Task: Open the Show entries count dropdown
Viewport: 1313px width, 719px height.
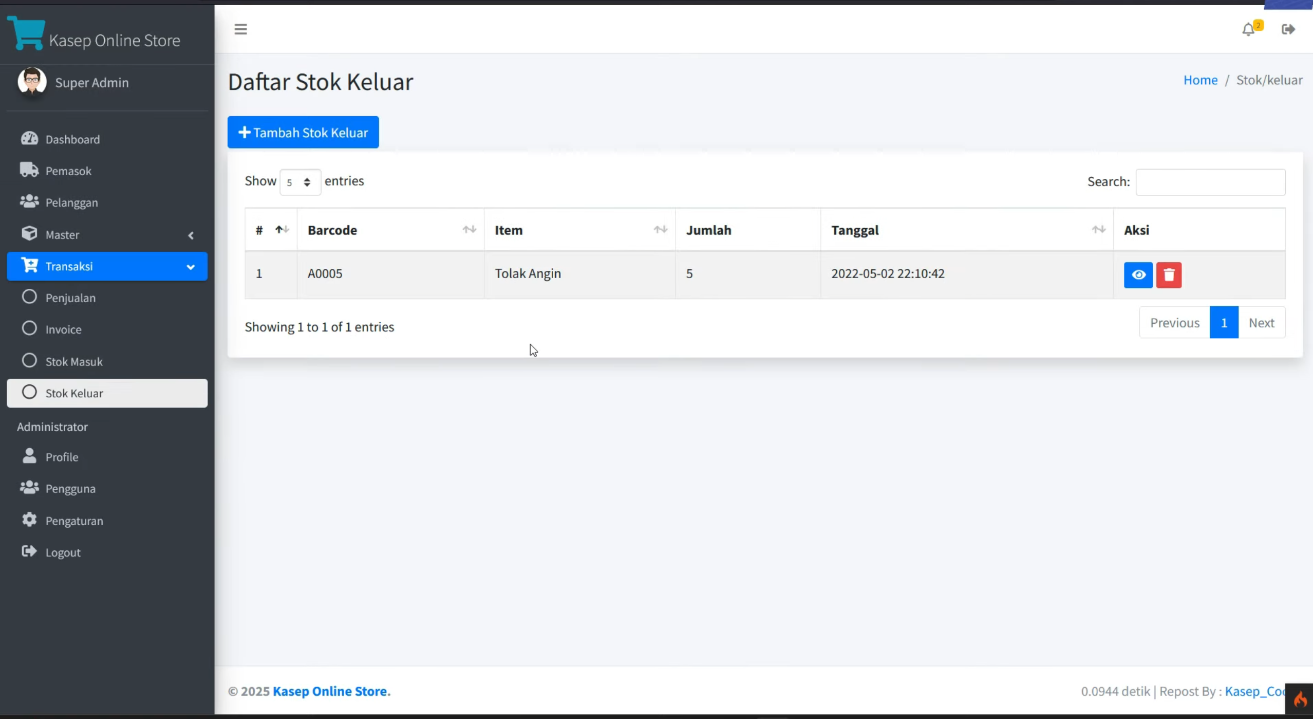Action: (300, 182)
